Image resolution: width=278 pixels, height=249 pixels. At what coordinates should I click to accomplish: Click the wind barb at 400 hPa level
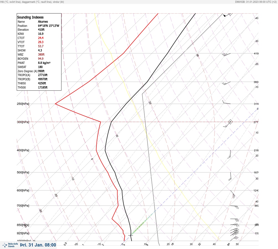pos(229,154)
